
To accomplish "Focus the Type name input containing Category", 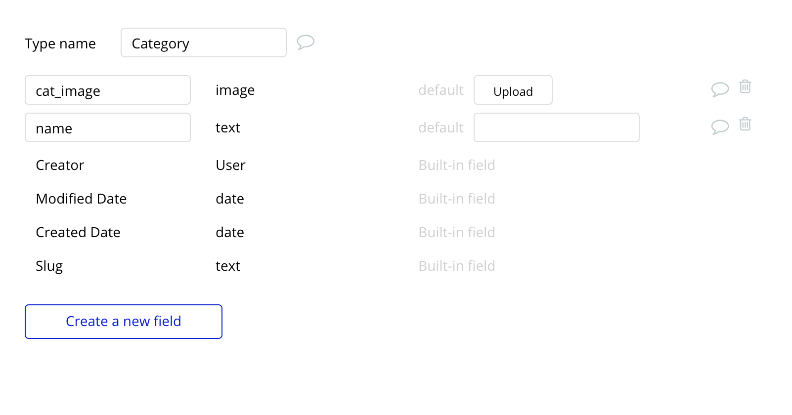I will pyautogui.click(x=203, y=43).
